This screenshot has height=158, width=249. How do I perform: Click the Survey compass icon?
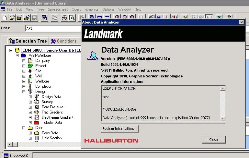tap(37, 102)
